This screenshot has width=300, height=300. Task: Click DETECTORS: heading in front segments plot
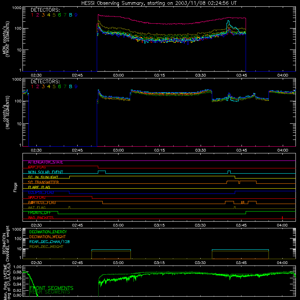(45, 10)
